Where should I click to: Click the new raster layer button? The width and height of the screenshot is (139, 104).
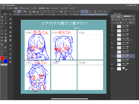coord(114,23)
